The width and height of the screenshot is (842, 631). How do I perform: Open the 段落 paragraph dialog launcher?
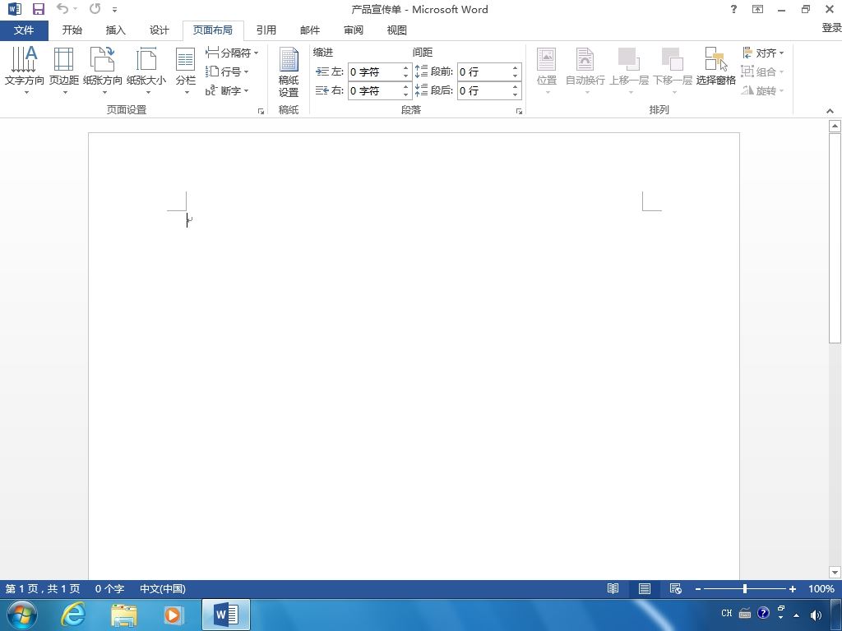coord(520,111)
